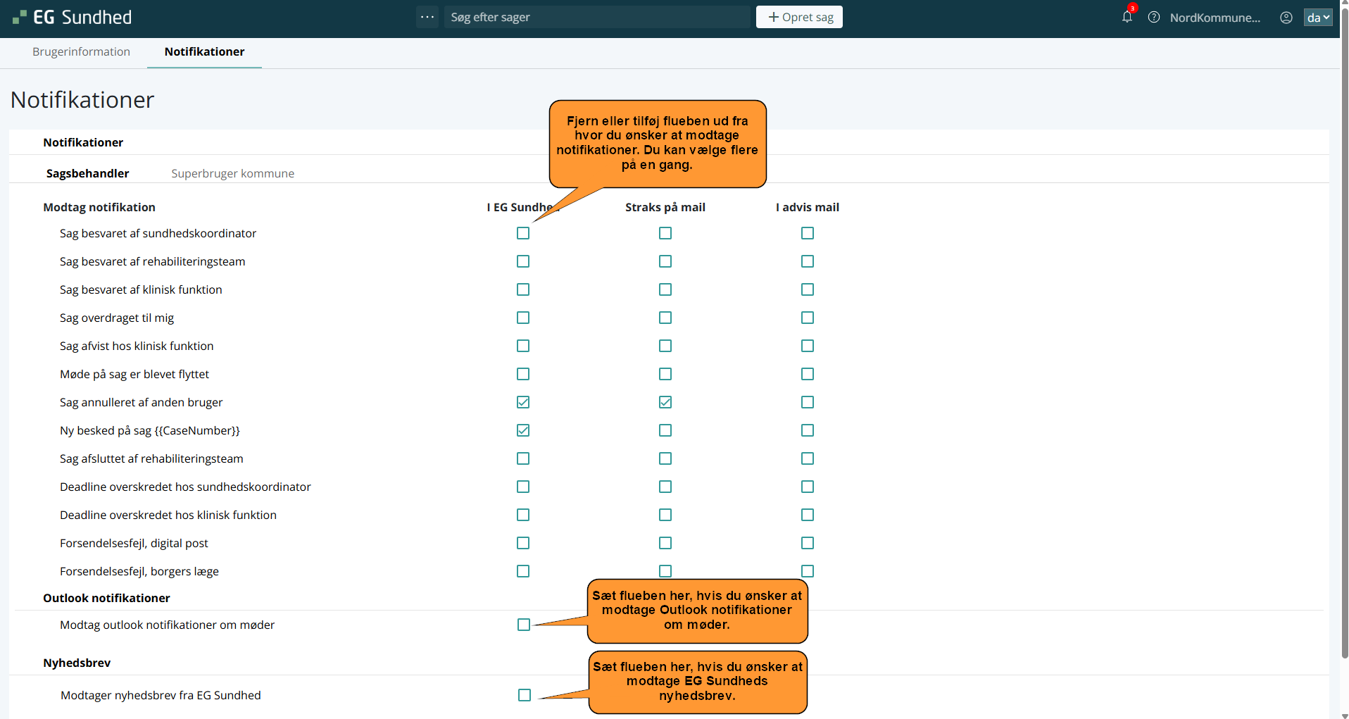The height and width of the screenshot is (719, 1349).
Task: Click the help question mark icon
Action: [x=1153, y=18]
